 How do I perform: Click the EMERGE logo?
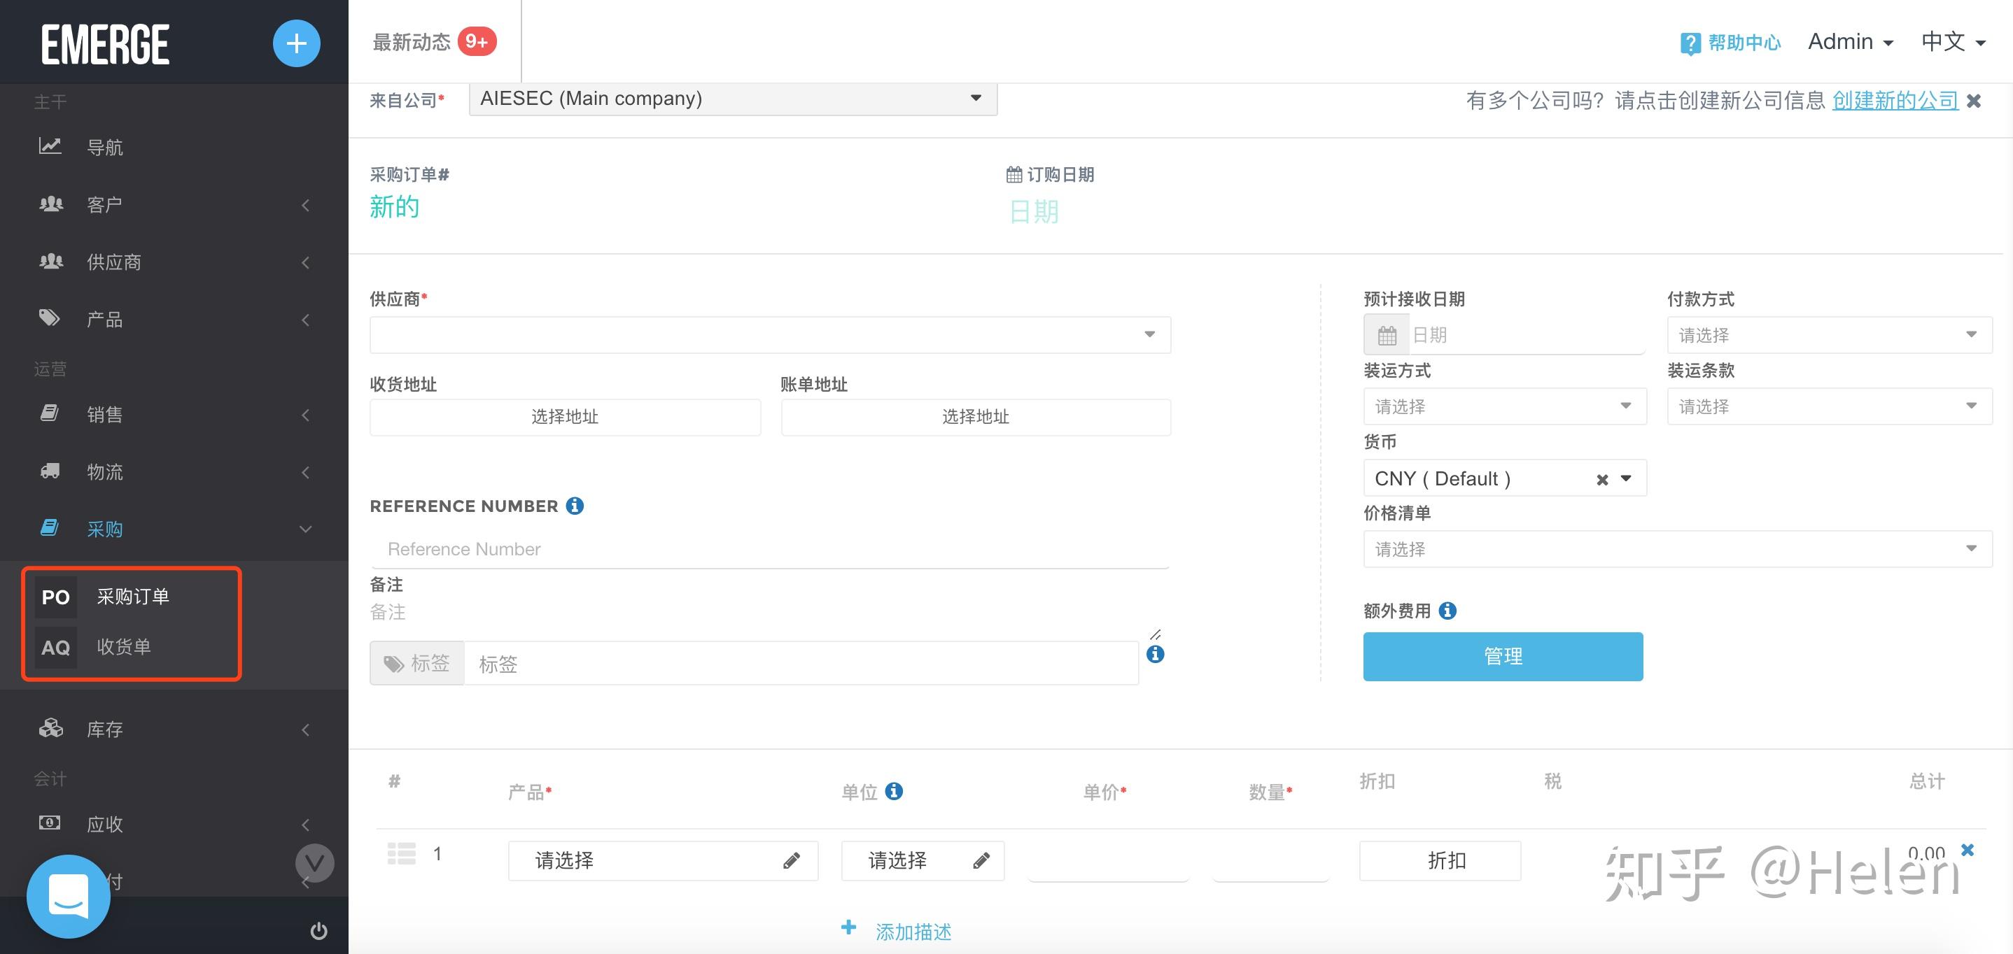pyautogui.click(x=106, y=45)
